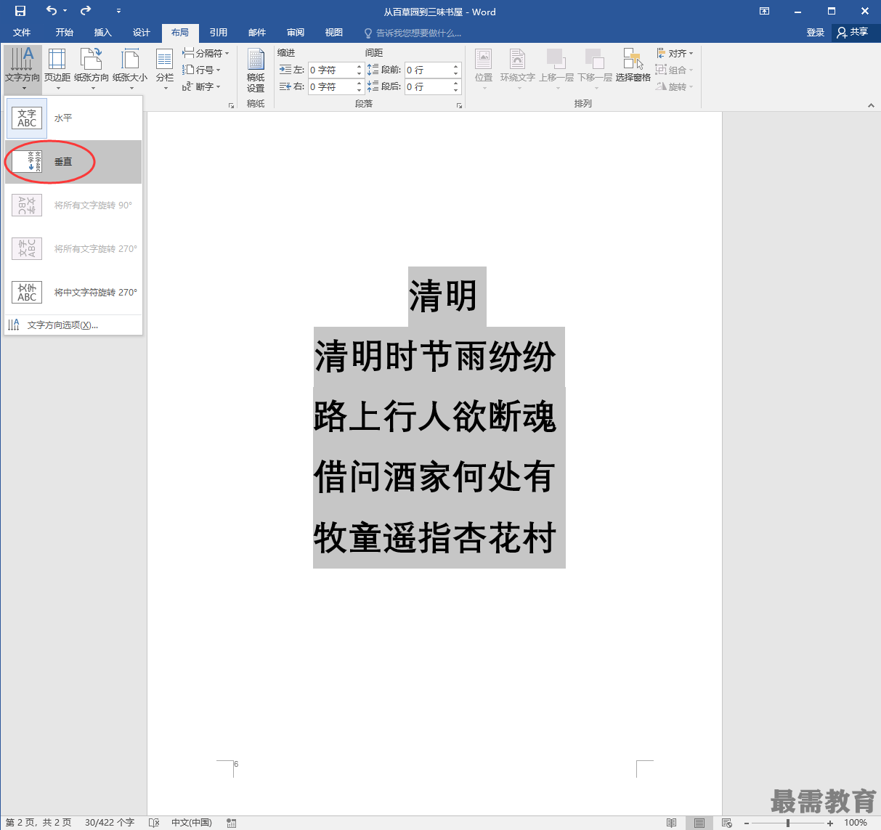Undo the last action
The image size is (881, 830).
point(52,11)
